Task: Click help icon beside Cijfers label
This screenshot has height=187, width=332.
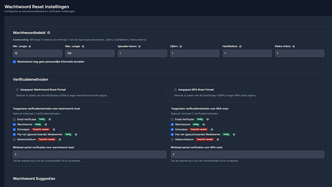Action: pos(181,46)
